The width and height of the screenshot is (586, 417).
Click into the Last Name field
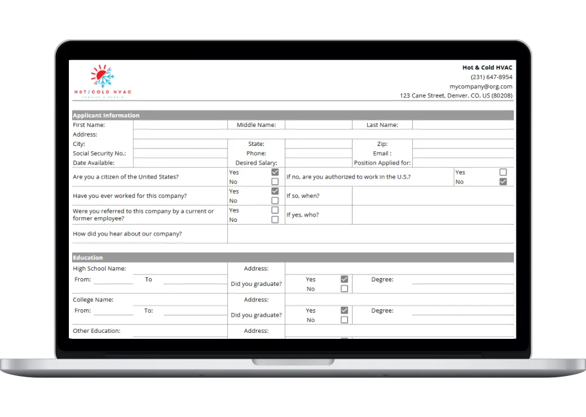point(462,125)
